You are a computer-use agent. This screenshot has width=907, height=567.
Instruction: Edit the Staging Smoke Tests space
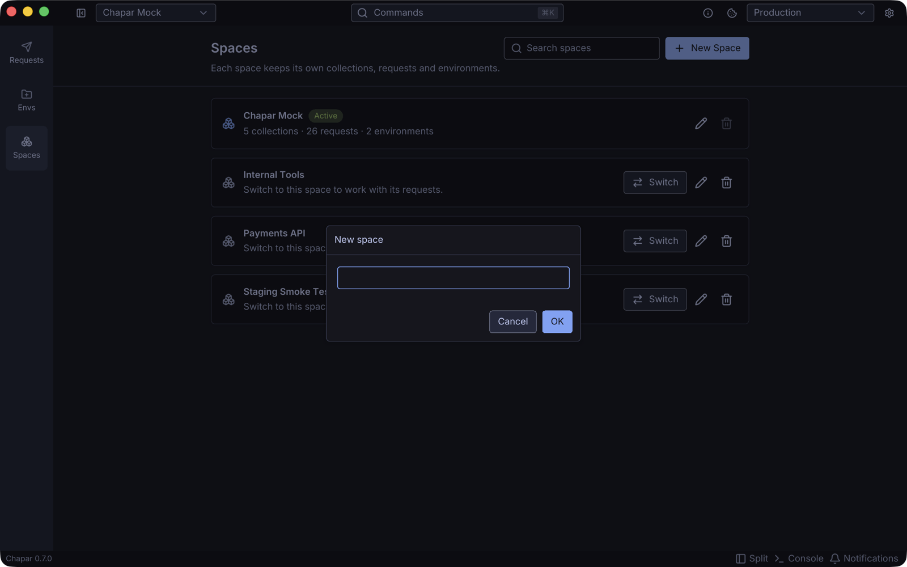pos(701,299)
